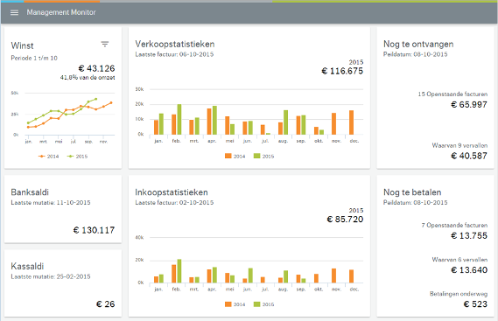Open 7 Openstaande facturen amount € 13.755
The image size is (498, 321).
point(469,235)
